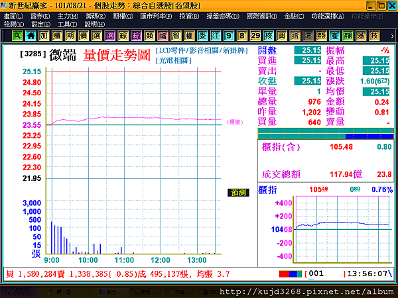Image resolution: width=398 pixels, height=298 pixels.
Task: Open the 投資(B) menu
Action: (189, 17)
